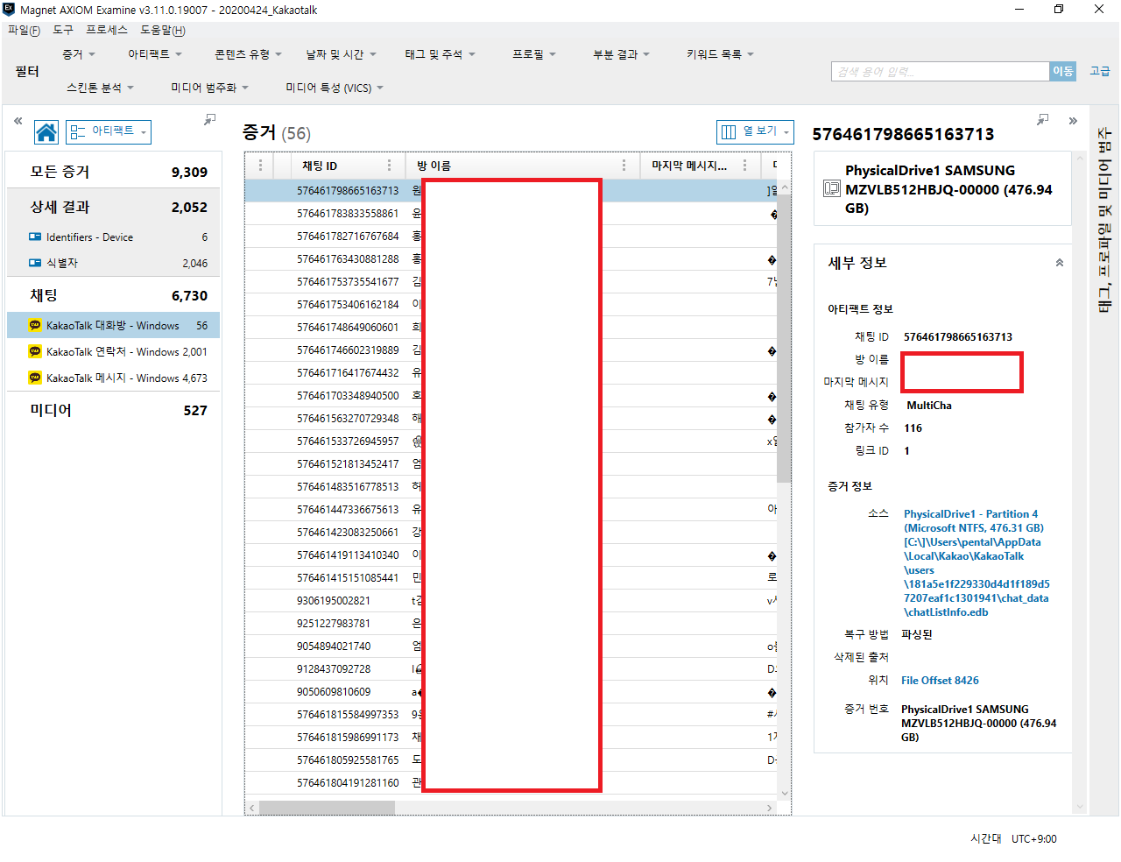Open the 콘텐츠 유형 filter dropdown
The image size is (1121, 862).
pos(249,54)
